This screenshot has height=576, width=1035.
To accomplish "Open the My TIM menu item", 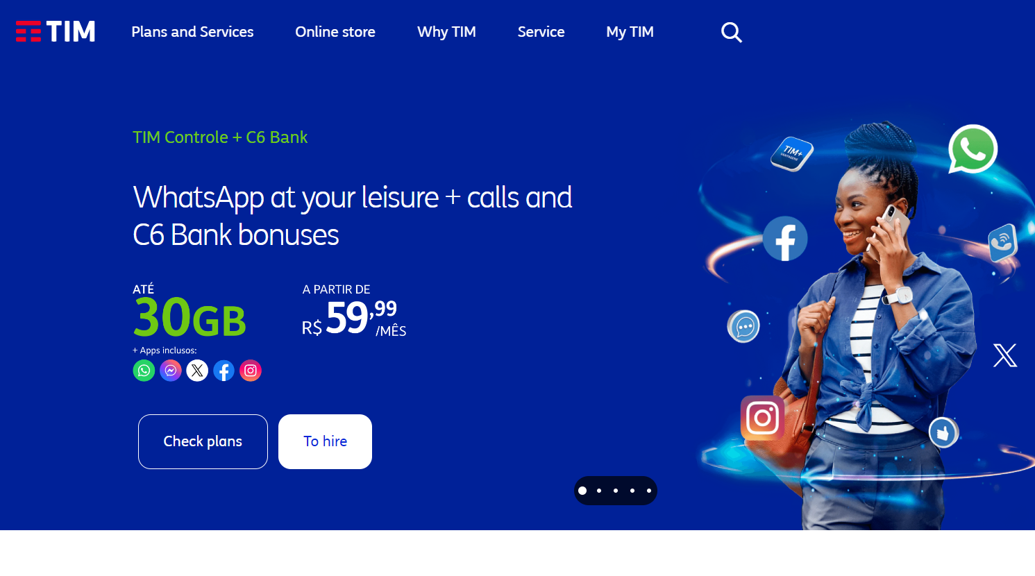I will [630, 32].
